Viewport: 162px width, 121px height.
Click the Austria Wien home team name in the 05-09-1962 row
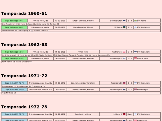(117, 52)
